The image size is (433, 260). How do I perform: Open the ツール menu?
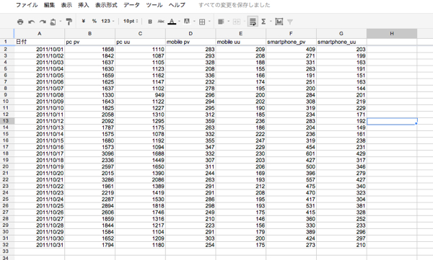(154, 5)
